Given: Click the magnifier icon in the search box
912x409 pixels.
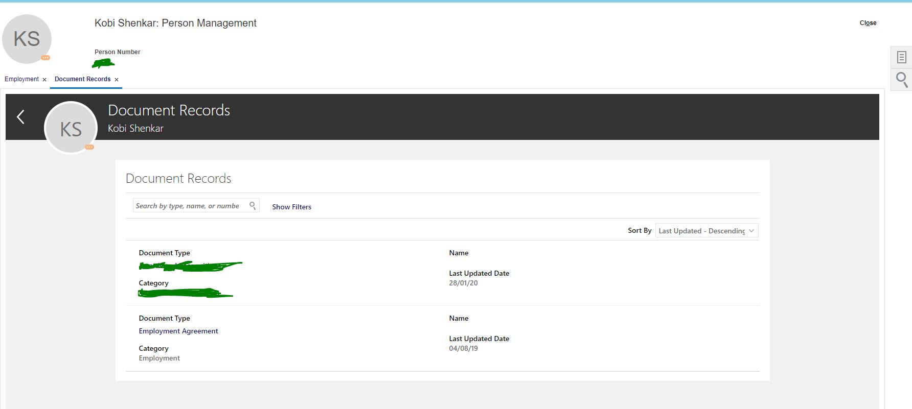Looking at the screenshot, I should [253, 206].
